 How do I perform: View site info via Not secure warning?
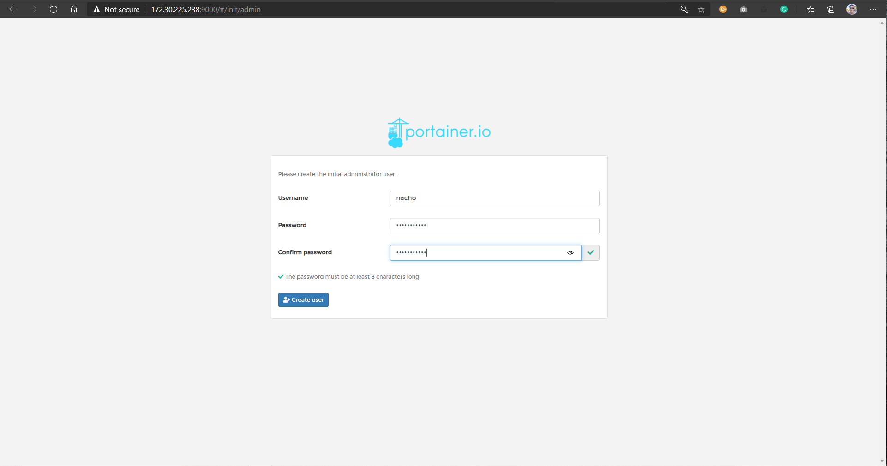click(x=116, y=9)
